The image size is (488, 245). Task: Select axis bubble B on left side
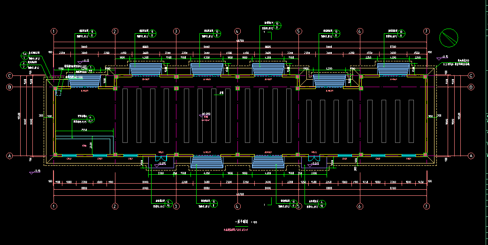click(x=9, y=87)
